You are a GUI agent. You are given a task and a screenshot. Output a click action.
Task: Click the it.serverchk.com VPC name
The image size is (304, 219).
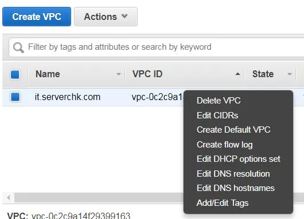pos(68,97)
